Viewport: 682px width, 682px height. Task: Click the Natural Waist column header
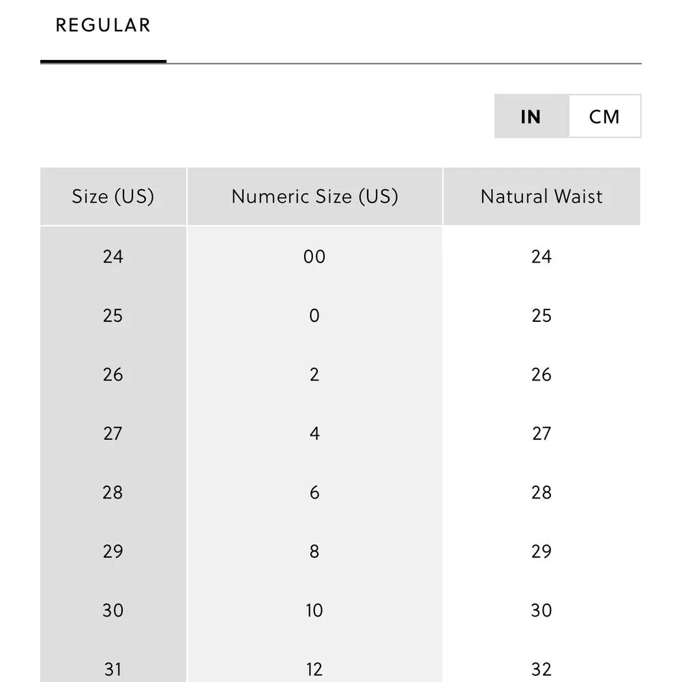tap(542, 196)
